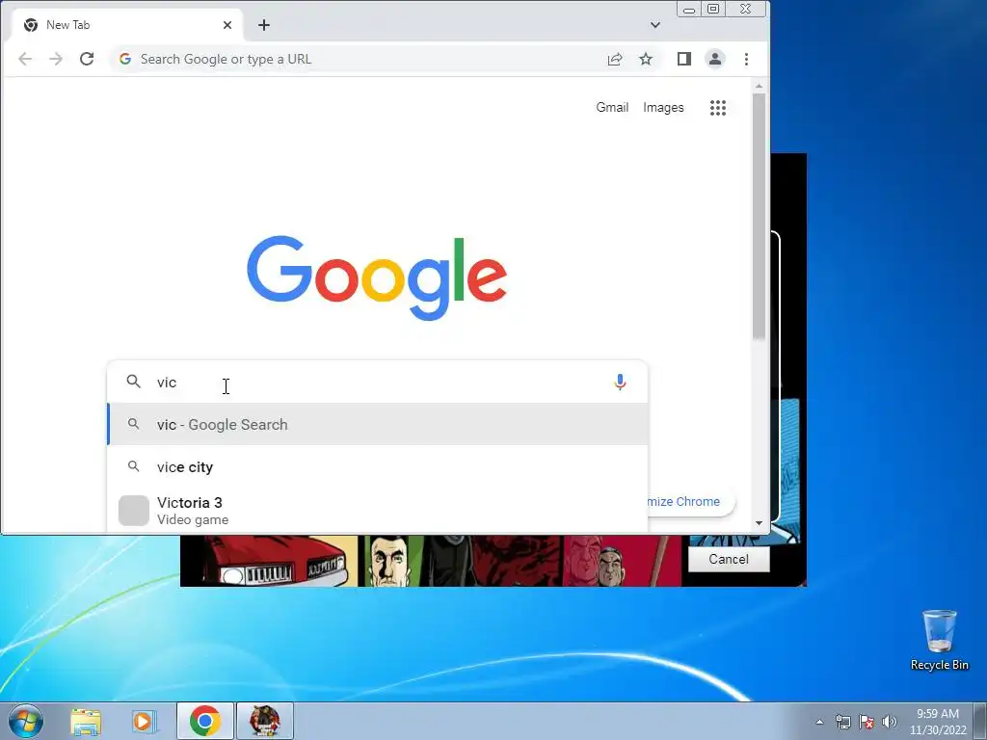The height and width of the screenshot is (740, 987).
Task: Open the Images link
Action: click(x=663, y=108)
